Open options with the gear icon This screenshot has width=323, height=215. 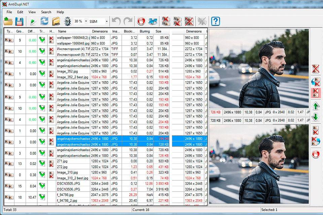coord(67,21)
